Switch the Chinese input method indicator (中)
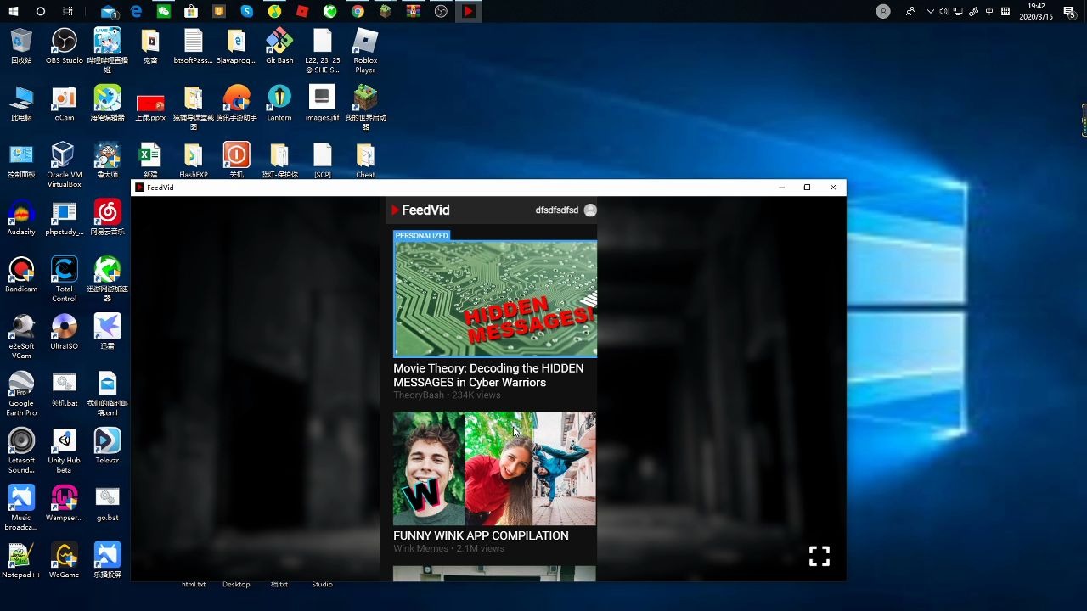The width and height of the screenshot is (1087, 611). tap(989, 12)
